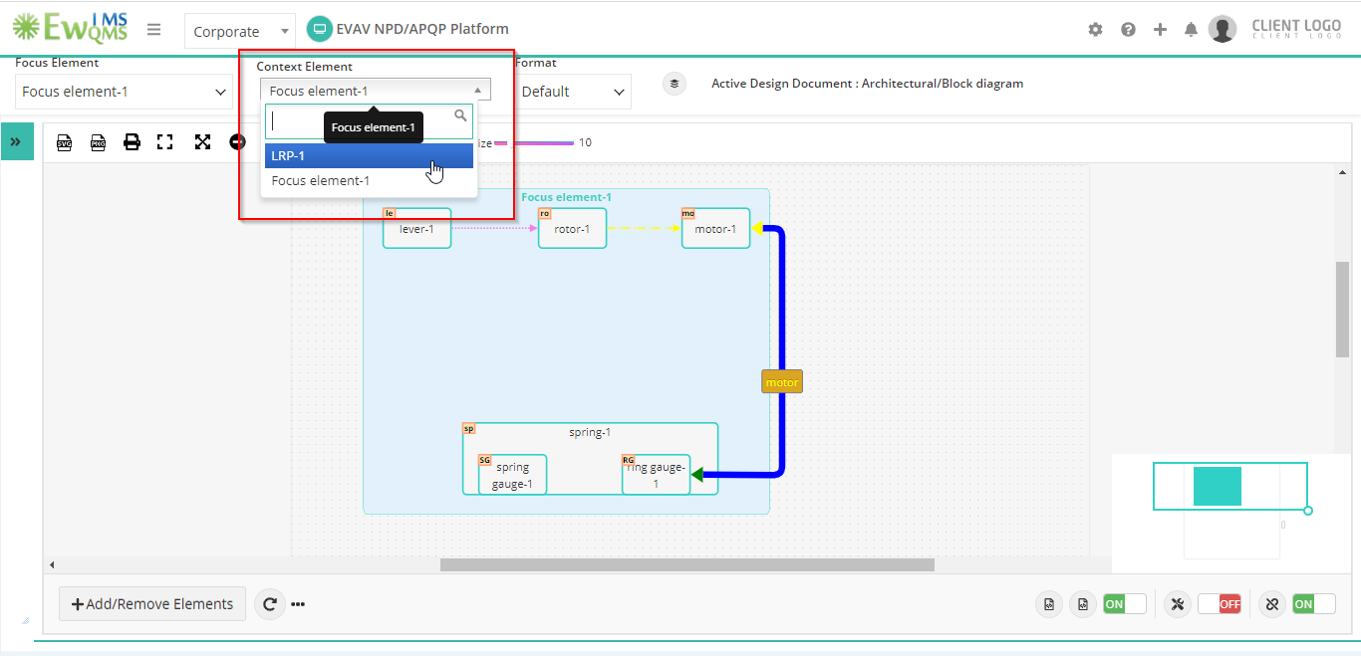
Task: Select the lever-1 block
Action: coord(416,228)
